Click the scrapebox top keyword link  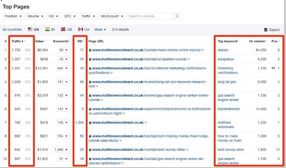coord(226,59)
